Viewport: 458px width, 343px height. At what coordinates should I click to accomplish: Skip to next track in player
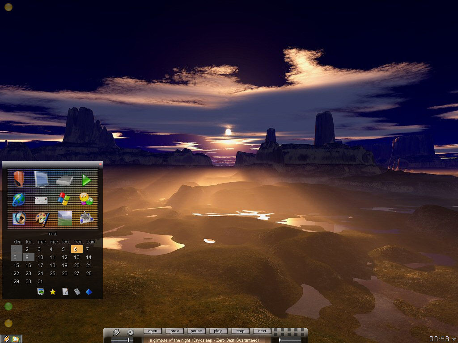click(262, 331)
